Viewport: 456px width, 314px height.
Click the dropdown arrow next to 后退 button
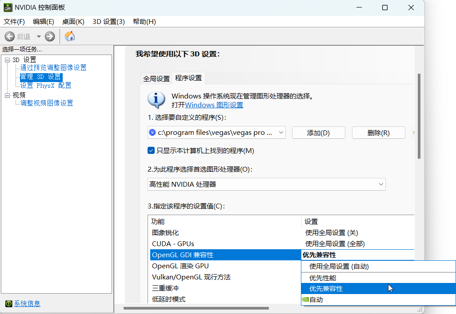click(38, 36)
